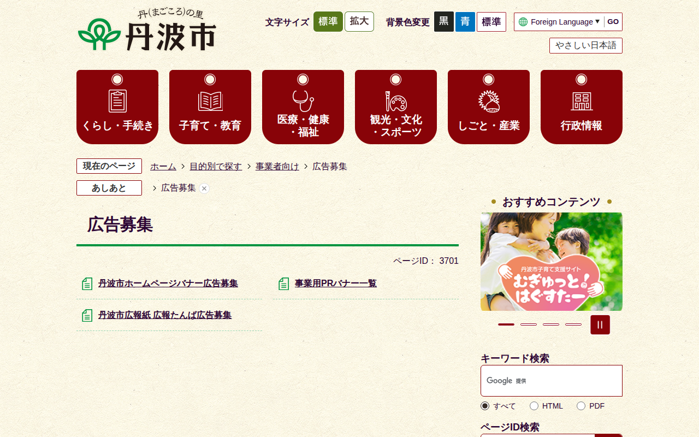Select PDF search radio button
Image resolution: width=699 pixels, height=437 pixels.
(x=581, y=406)
